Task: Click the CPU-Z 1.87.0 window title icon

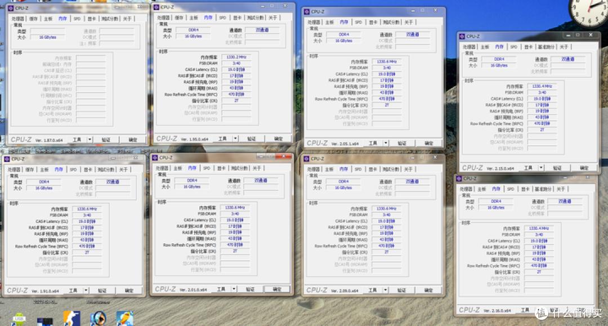Action: (x=11, y=8)
